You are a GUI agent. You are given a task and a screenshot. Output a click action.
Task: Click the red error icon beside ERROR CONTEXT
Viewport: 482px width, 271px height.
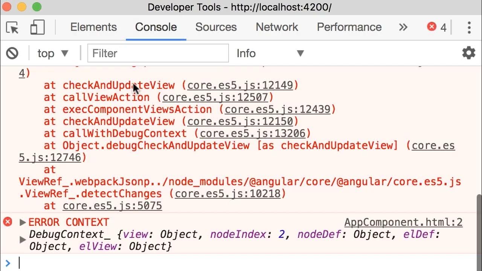click(x=8, y=222)
